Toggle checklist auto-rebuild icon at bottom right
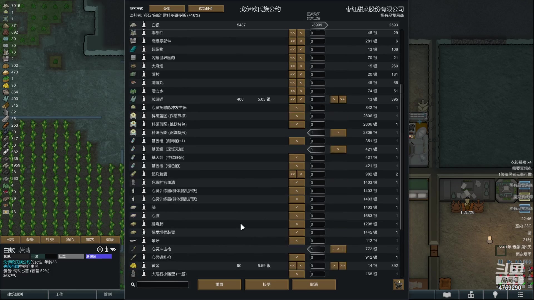Screen dimensions: 534x300 530,285
